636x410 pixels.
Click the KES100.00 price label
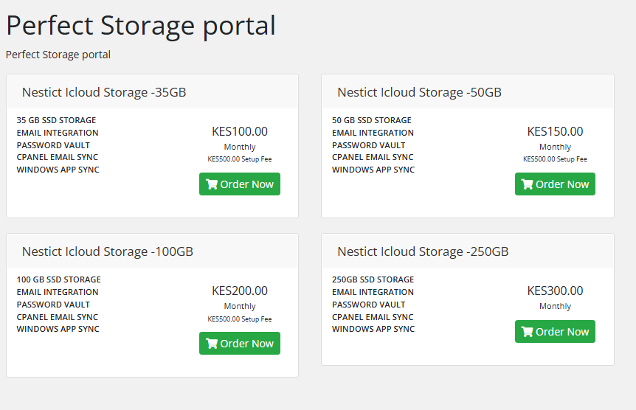tap(240, 131)
